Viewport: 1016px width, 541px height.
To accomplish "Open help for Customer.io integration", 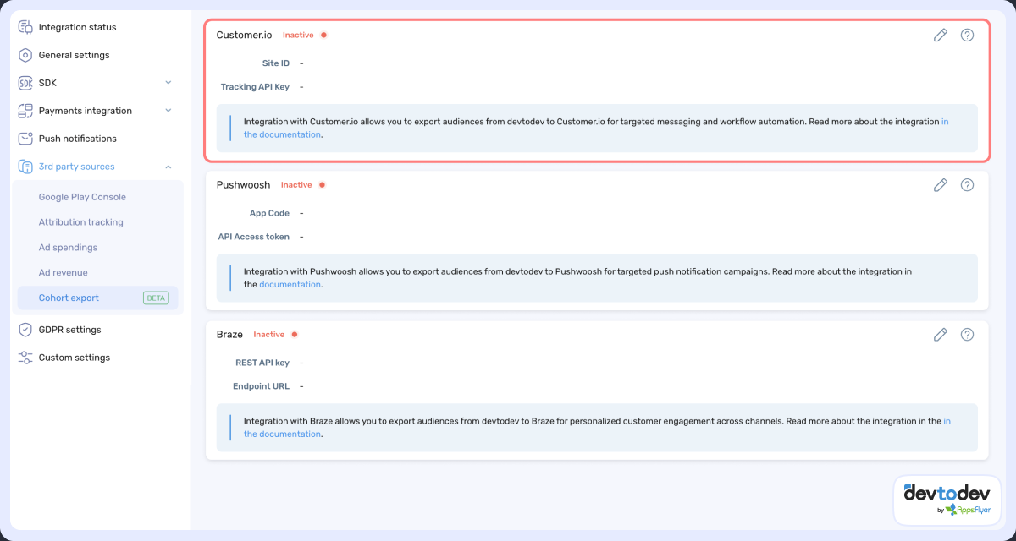I will click(x=967, y=36).
